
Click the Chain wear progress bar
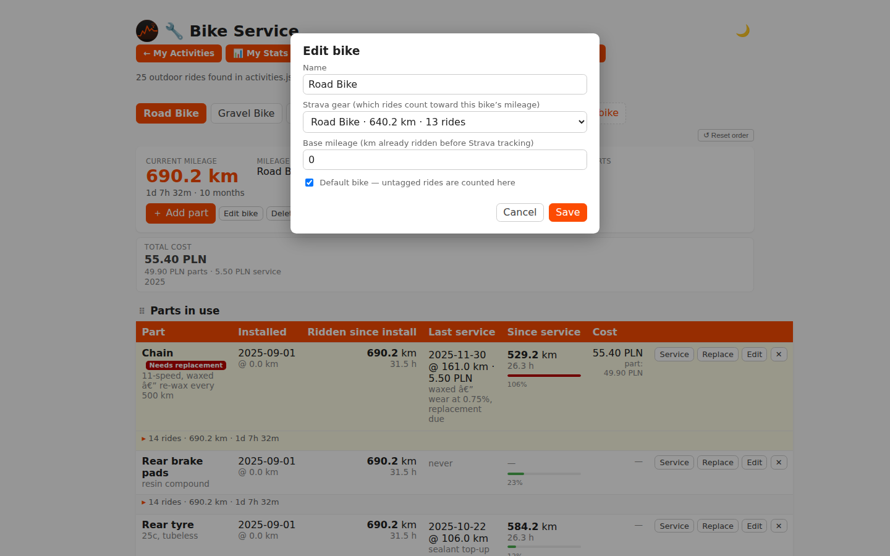click(544, 376)
